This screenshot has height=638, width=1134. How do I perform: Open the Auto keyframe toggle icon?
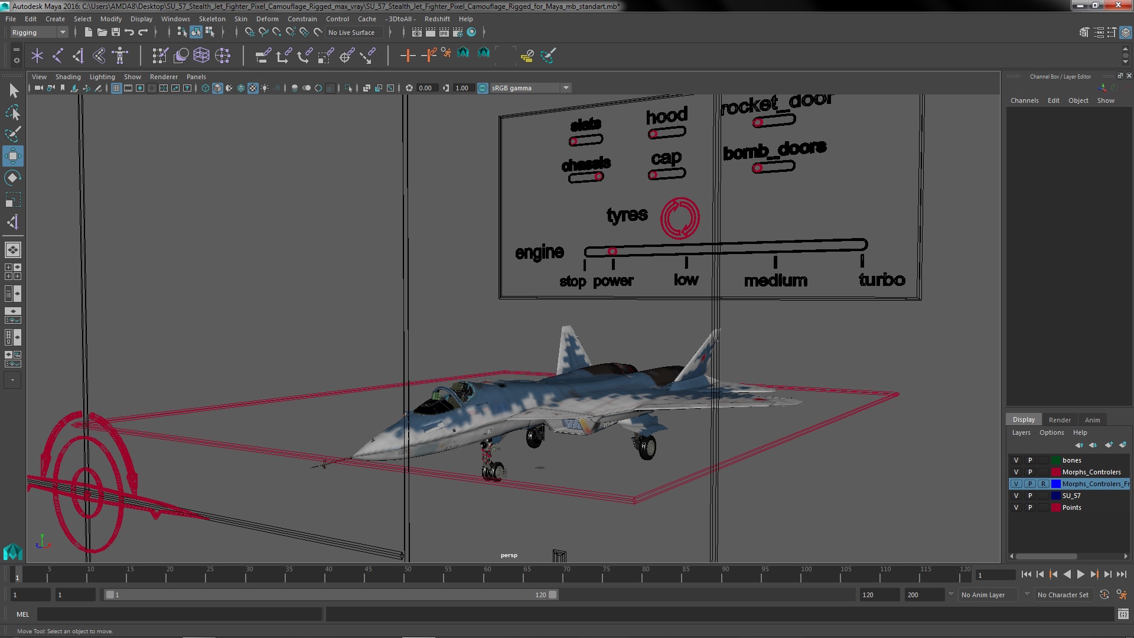pyautogui.click(x=1104, y=595)
